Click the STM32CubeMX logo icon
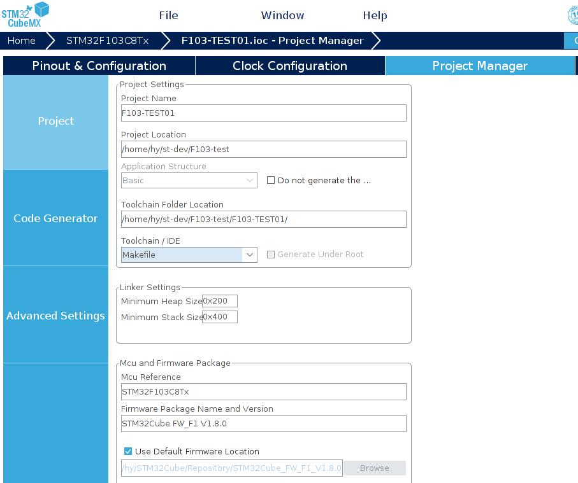578x483 pixels. (x=25, y=15)
